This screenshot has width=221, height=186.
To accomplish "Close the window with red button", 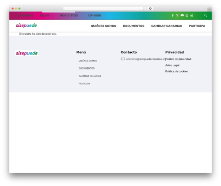I will (x=13, y=8).
